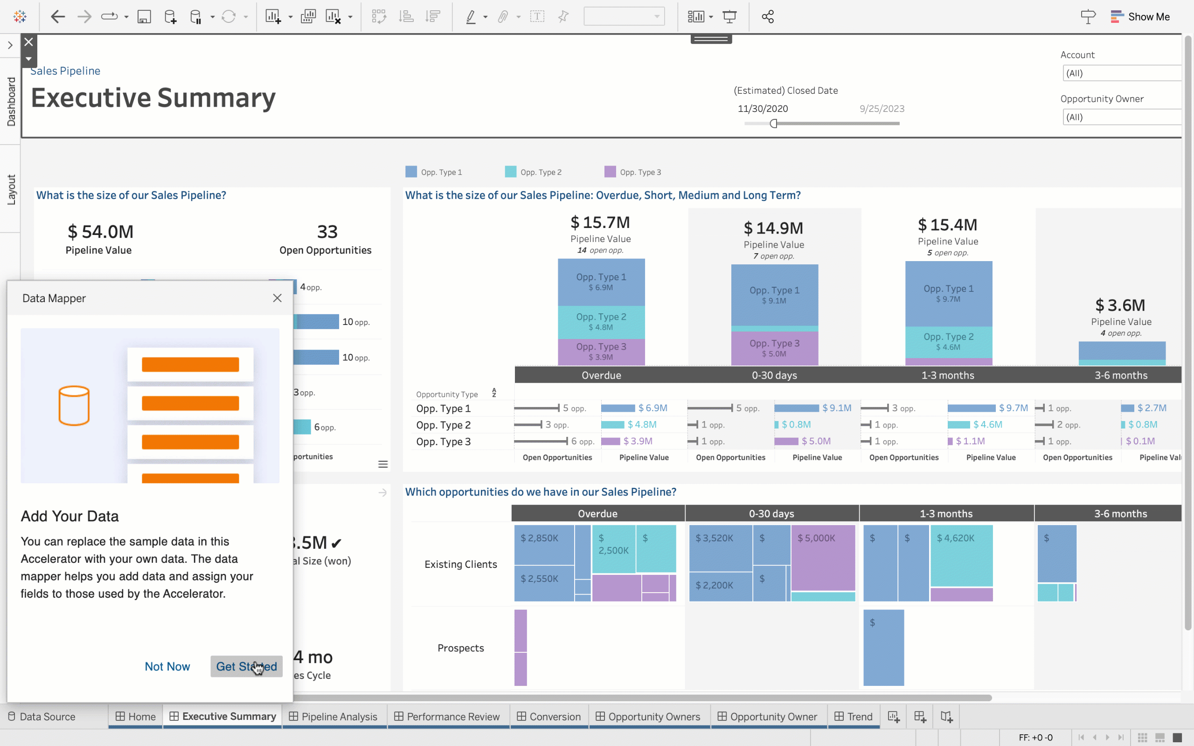This screenshot has width=1194, height=746.
Task: Open the Data Mapper close button menu
Action: [277, 297]
